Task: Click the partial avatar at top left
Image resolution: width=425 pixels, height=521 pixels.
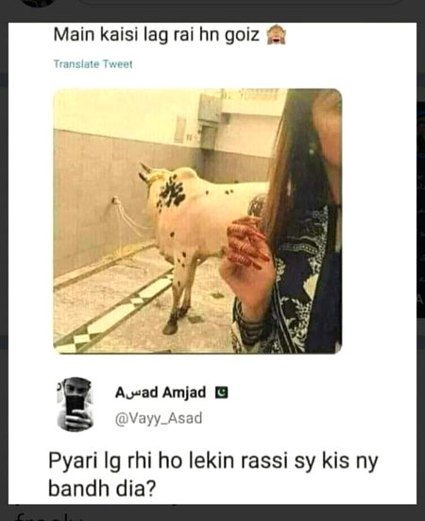Action: tap(39, 3)
